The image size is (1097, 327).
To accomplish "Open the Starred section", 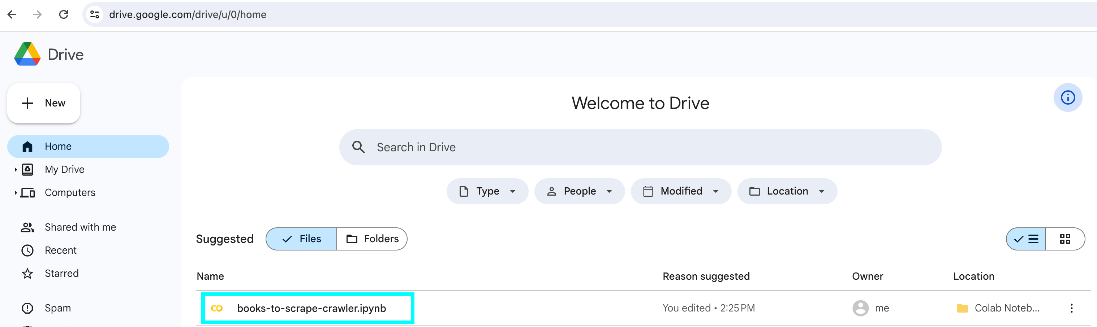I will point(61,274).
